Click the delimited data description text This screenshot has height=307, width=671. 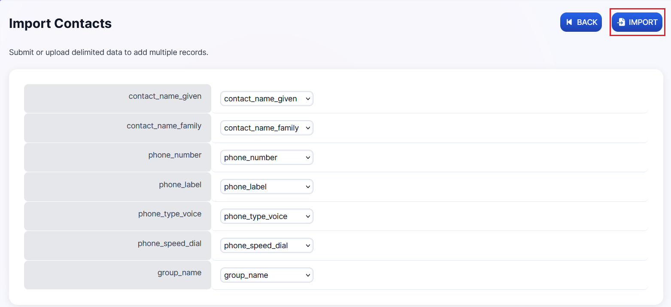tap(108, 52)
